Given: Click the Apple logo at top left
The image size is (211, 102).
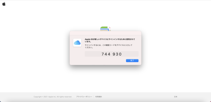Looking at the screenshot, I should (4, 4).
